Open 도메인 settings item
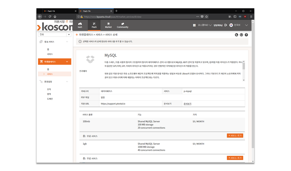The height and width of the screenshot is (171, 291). point(50,99)
